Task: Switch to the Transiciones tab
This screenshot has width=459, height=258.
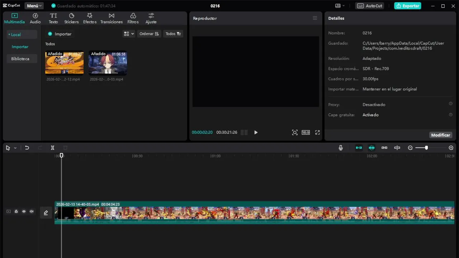Action: (112, 19)
